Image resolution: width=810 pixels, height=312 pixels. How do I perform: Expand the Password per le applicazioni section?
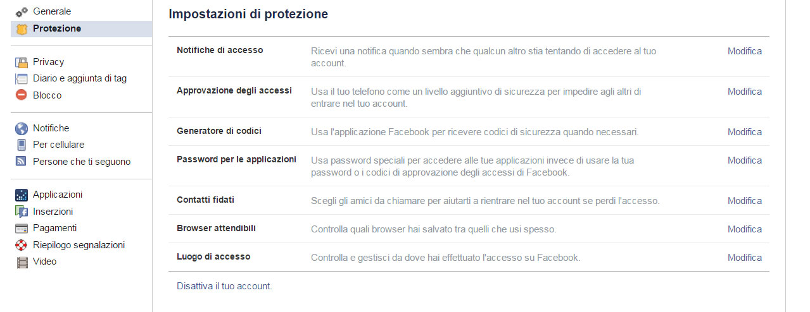469,166
